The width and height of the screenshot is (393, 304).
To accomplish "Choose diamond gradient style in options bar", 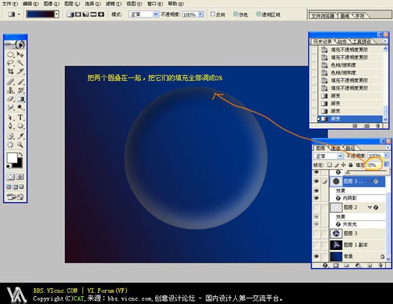I will coord(102,14).
